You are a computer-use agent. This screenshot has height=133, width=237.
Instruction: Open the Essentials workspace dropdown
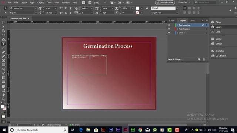(x=184, y=3)
